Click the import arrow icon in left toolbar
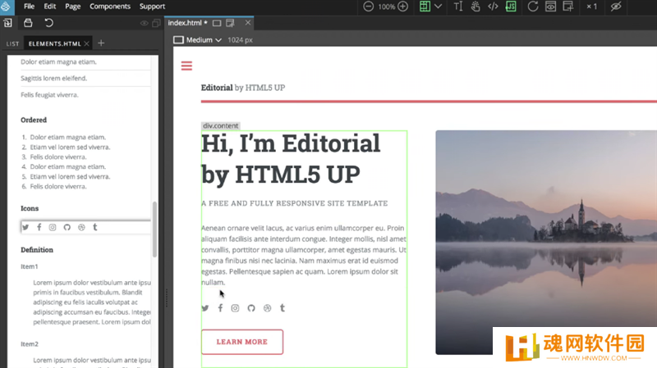657x368 pixels. click(8, 23)
